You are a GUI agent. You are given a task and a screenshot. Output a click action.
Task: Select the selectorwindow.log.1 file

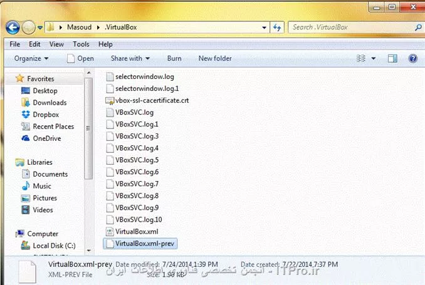147,88
